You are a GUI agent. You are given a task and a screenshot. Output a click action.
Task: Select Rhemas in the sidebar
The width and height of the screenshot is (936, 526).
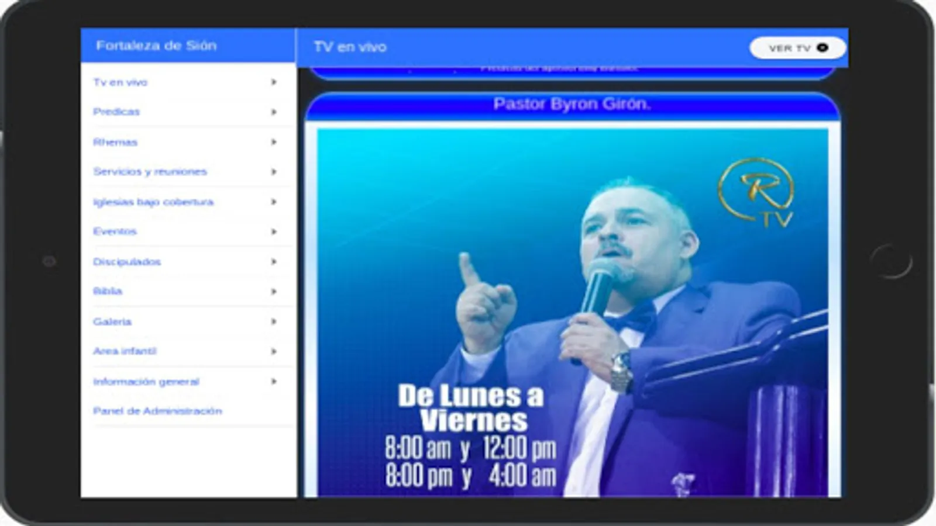[x=187, y=142]
